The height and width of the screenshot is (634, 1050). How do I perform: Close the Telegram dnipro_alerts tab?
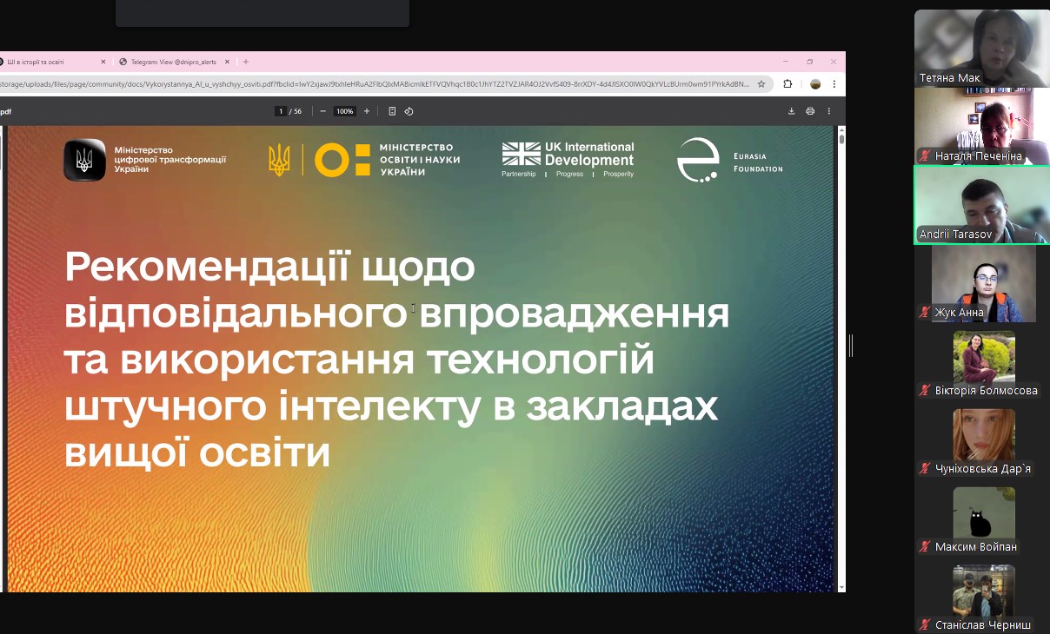coord(228,62)
